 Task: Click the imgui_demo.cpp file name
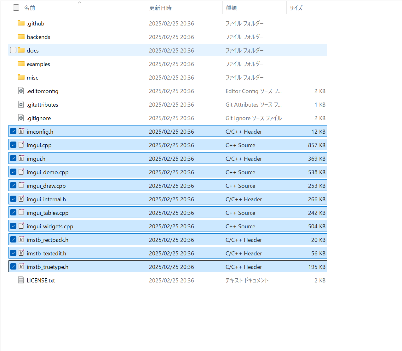[x=48, y=172]
